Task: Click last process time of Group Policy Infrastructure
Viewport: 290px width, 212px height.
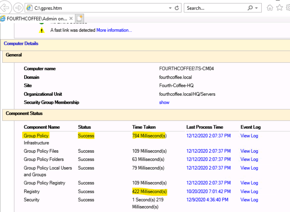Action: [209, 136]
